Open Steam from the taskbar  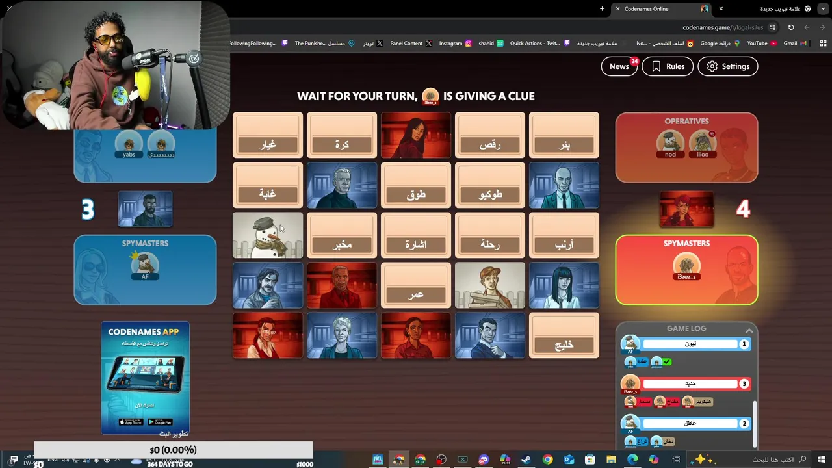point(526,460)
